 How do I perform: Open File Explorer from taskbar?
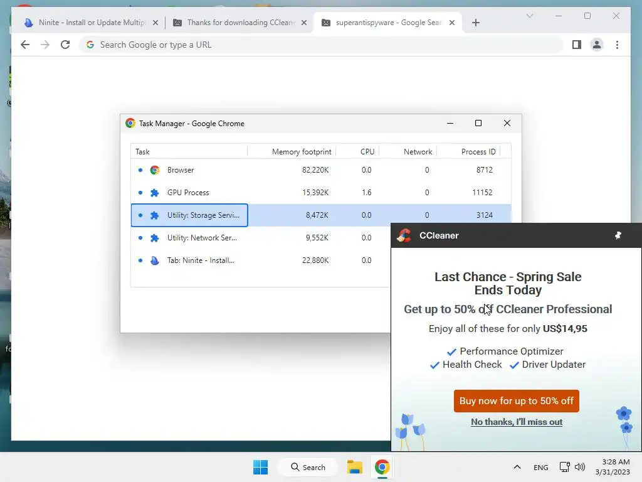click(x=355, y=467)
